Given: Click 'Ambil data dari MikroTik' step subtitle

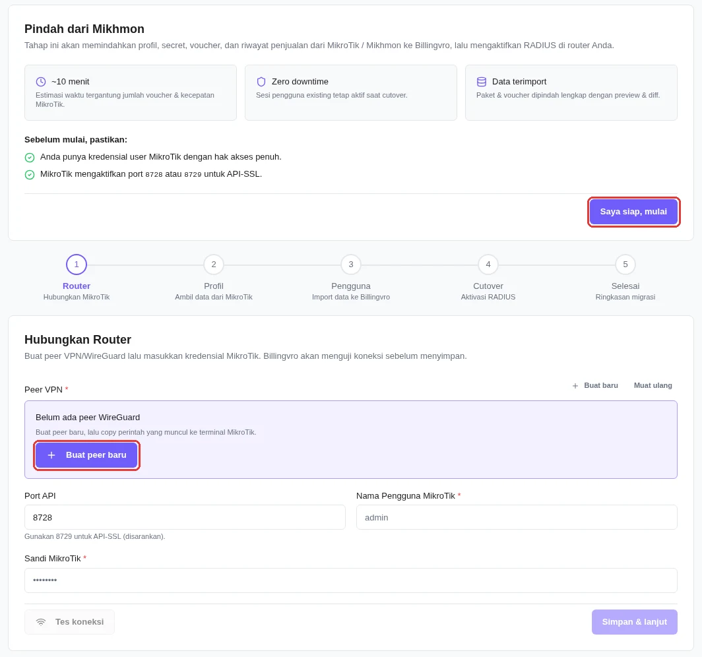Looking at the screenshot, I should click(214, 297).
